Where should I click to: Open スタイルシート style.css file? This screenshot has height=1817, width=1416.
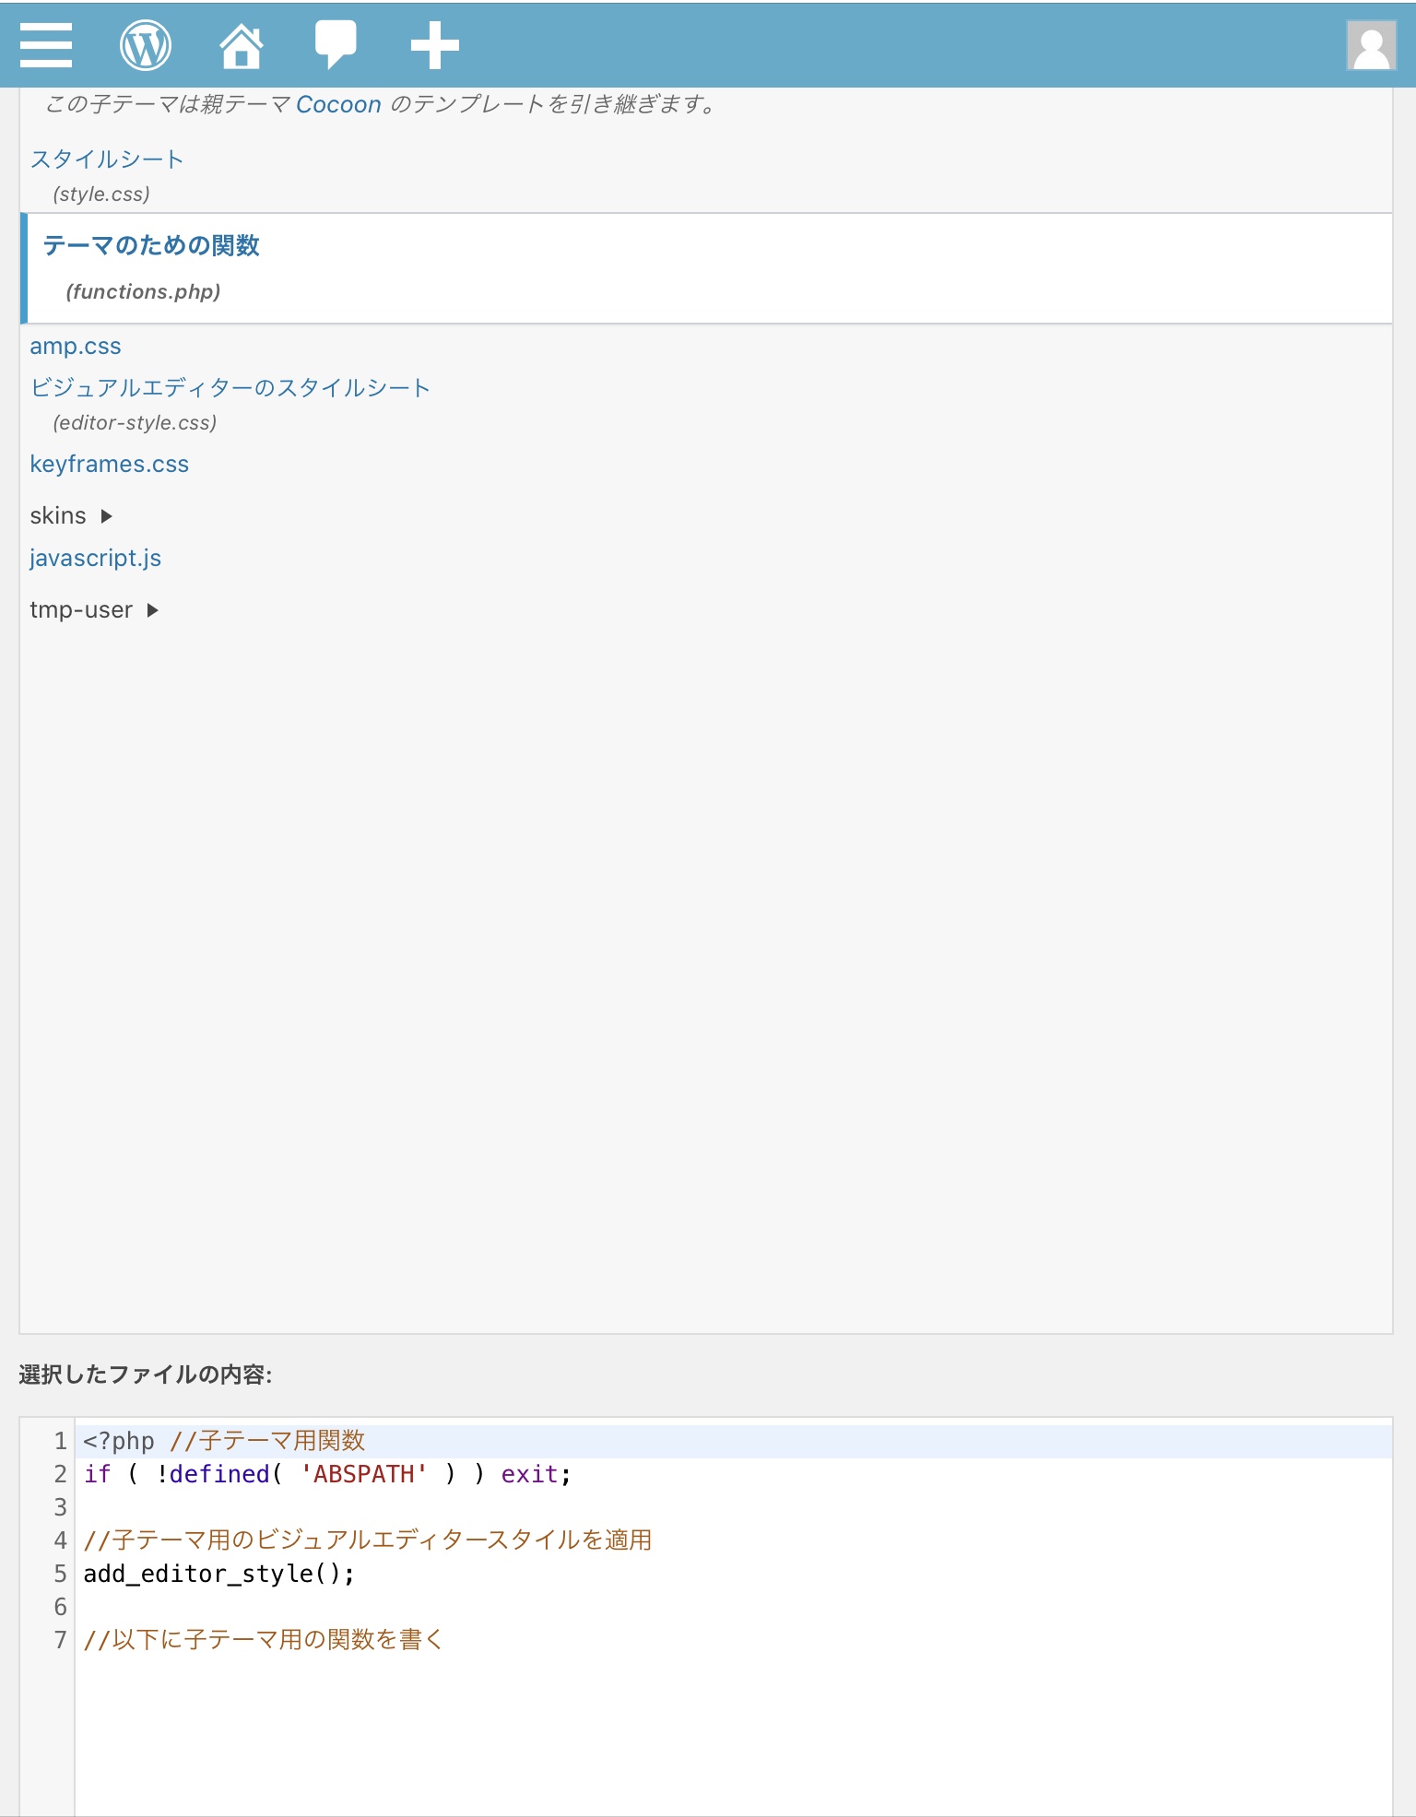point(107,159)
